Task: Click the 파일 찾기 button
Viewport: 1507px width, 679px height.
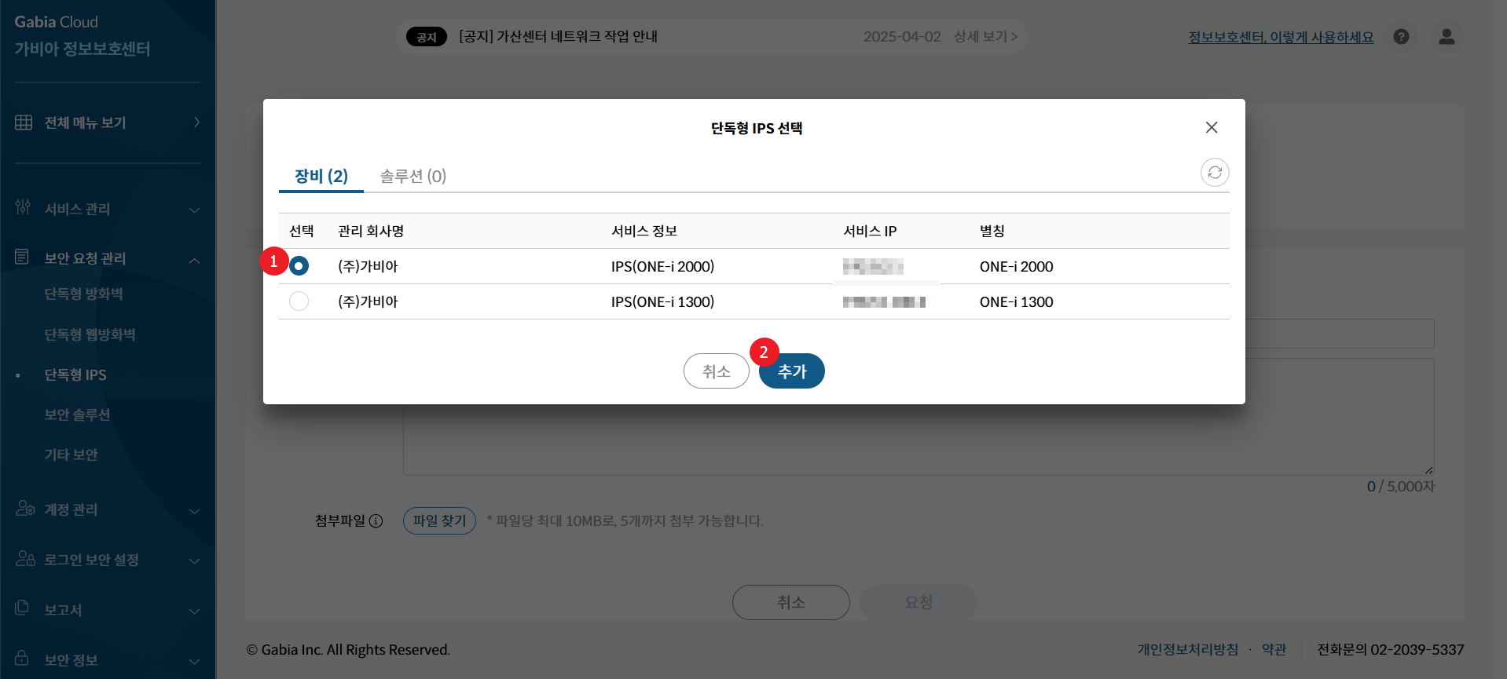Action: (x=439, y=520)
